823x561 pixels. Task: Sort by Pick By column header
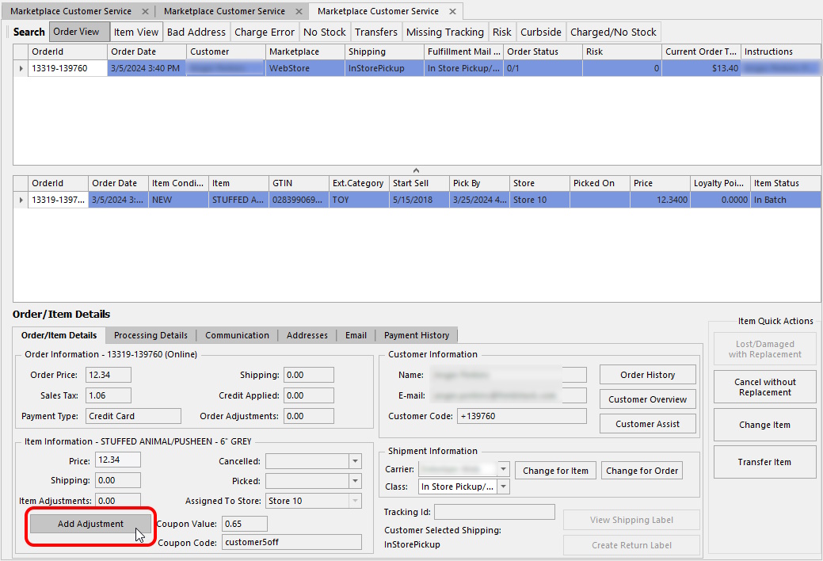coord(479,183)
